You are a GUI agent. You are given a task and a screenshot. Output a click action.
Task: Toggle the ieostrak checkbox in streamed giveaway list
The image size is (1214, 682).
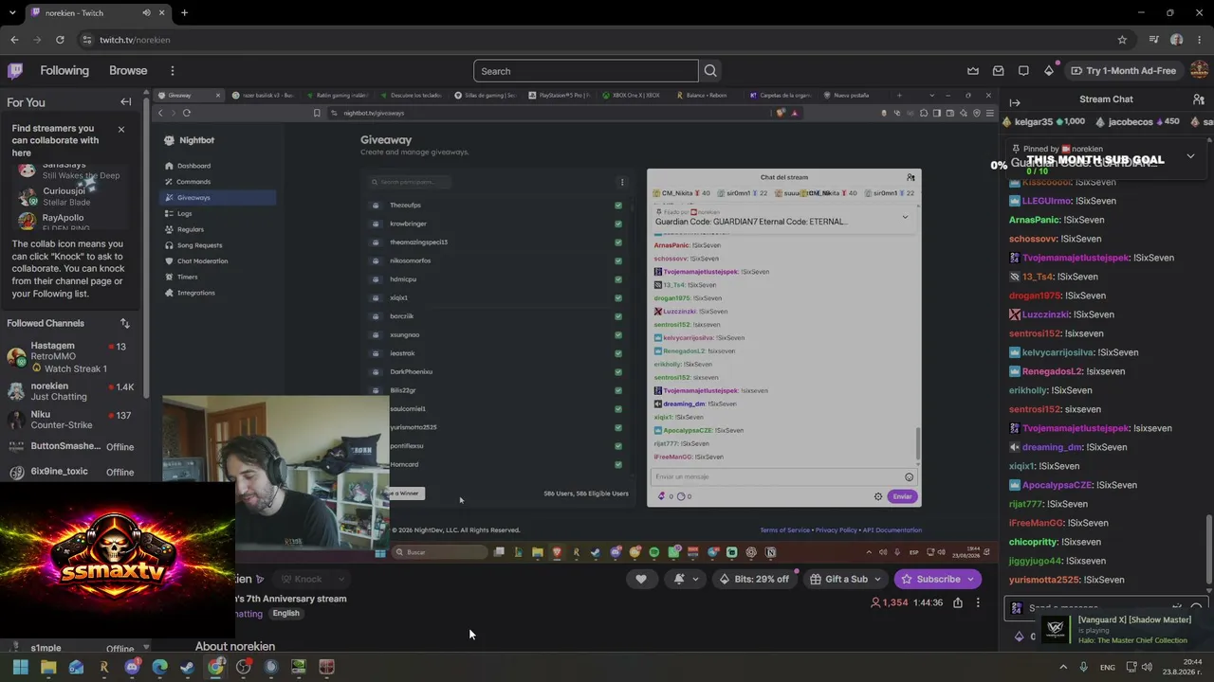pos(618,353)
